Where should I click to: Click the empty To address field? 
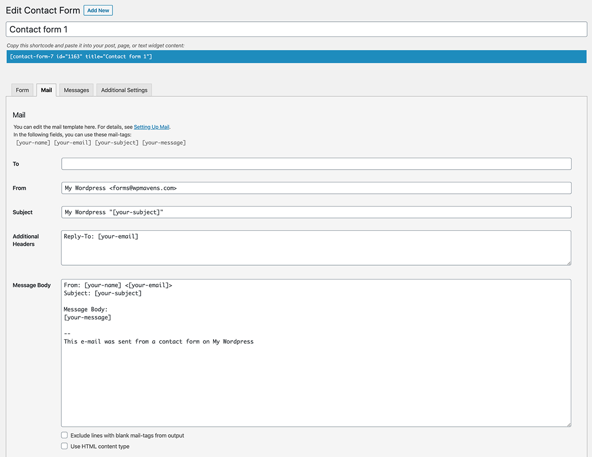point(316,164)
